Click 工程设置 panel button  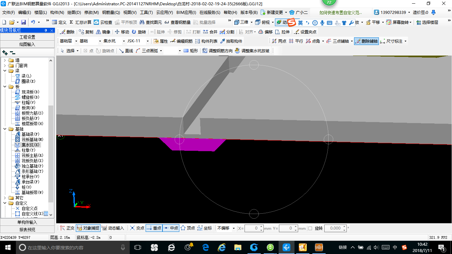pyautogui.click(x=27, y=37)
